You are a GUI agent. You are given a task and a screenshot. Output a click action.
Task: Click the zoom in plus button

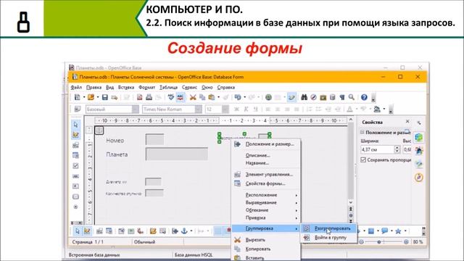tap(406, 242)
